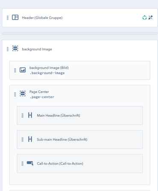
Task: Click the drag handle of Sub-main Headline
Action: [x=23, y=139]
